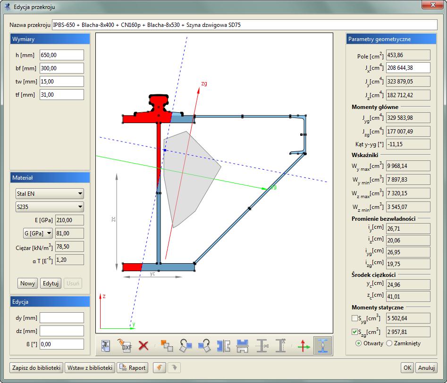The height and width of the screenshot is (383, 447).
Task: Click the copy element icon
Action: click(167, 346)
